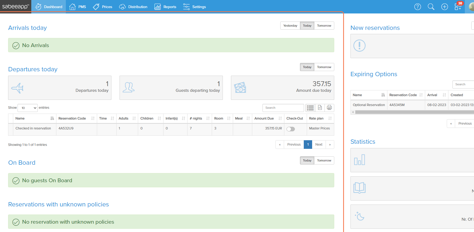Image resolution: width=474 pixels, height=232 pixels.
Task: Click the airplane Departures today card icon
Action: click(18, 88)
